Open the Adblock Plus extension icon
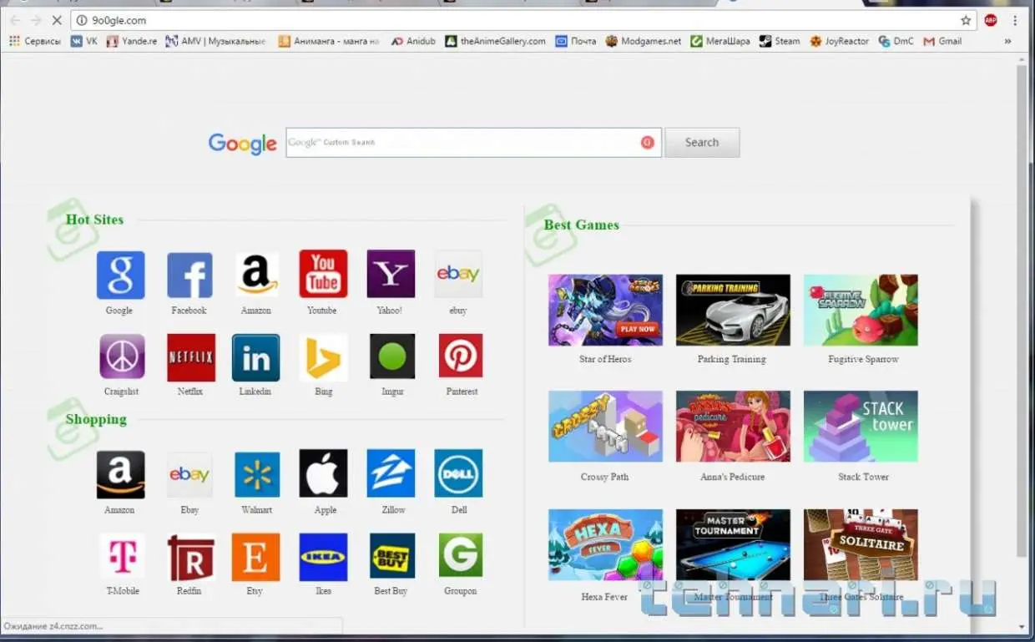The image size is (1035, 642). [991, 20]
